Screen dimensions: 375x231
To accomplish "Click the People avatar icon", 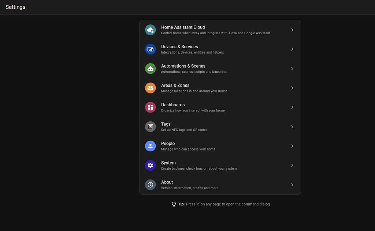I will click(x=150, y=146).
